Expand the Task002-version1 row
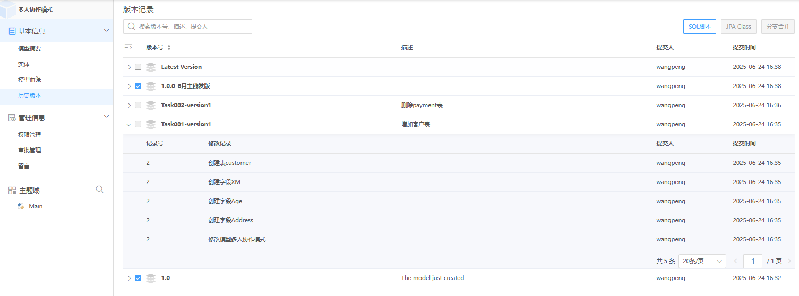The height and width of the screenshot is (296, 799). pos(128,105)
